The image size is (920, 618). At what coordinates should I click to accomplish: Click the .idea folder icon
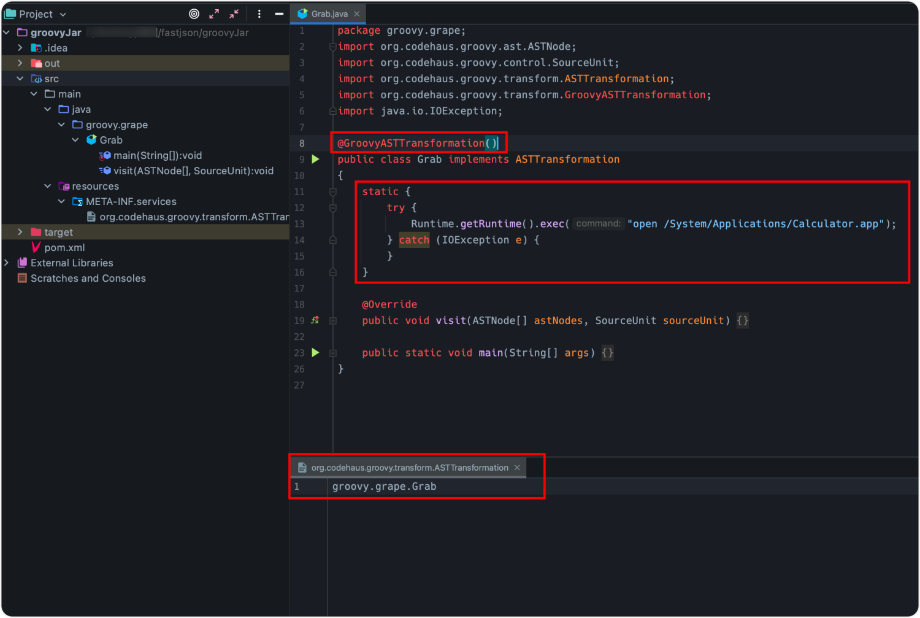tap(36, 48)
